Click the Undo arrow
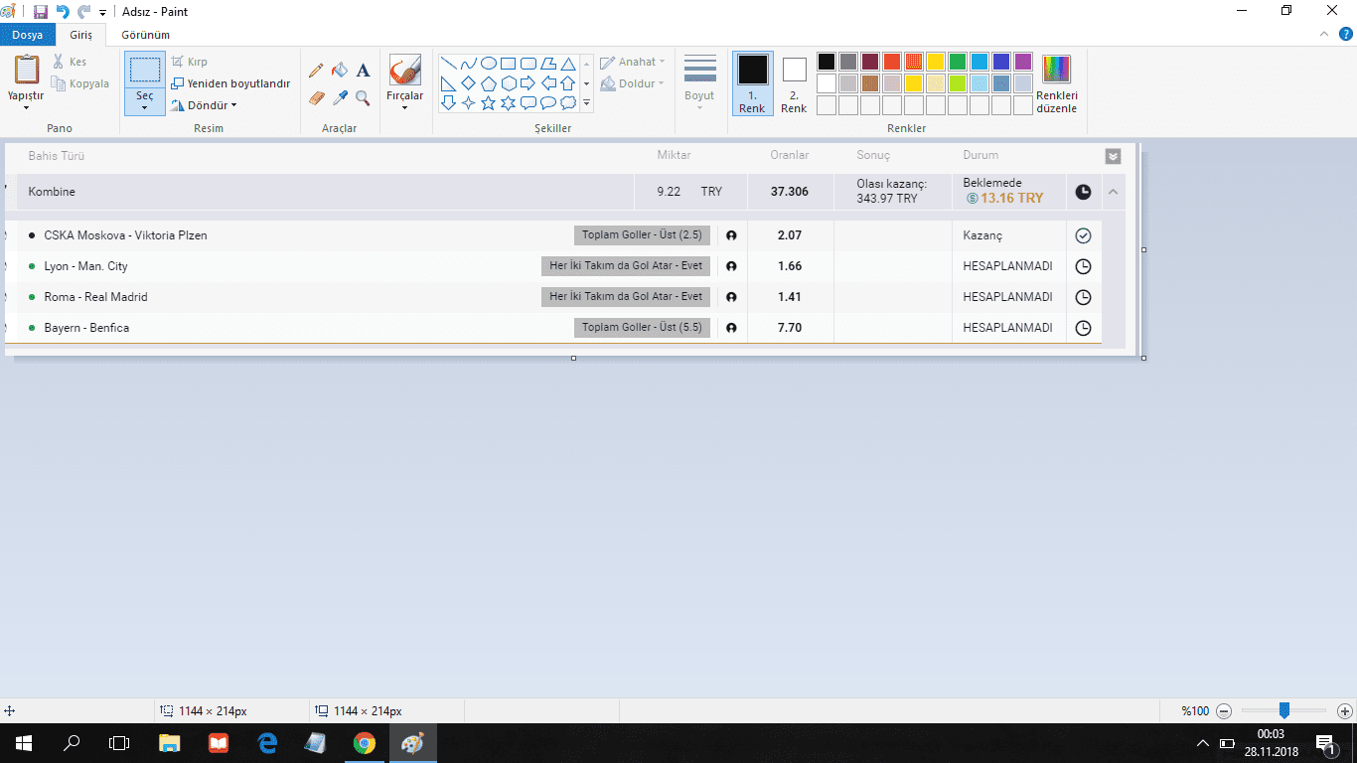 [x=63, y=12]
